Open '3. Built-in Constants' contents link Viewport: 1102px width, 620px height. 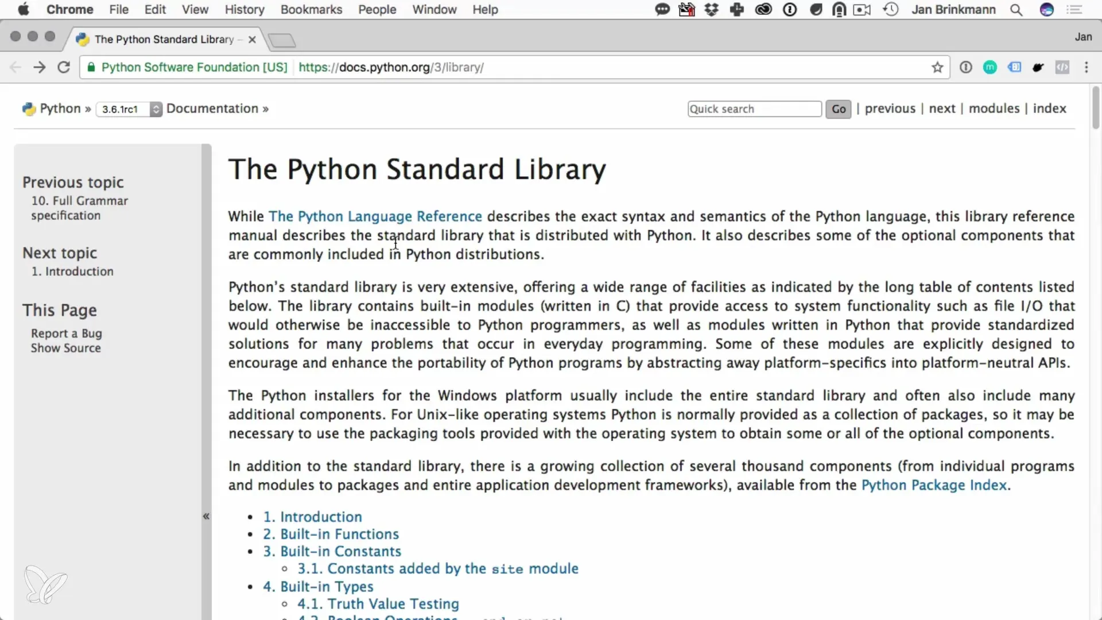click(332, 551)
